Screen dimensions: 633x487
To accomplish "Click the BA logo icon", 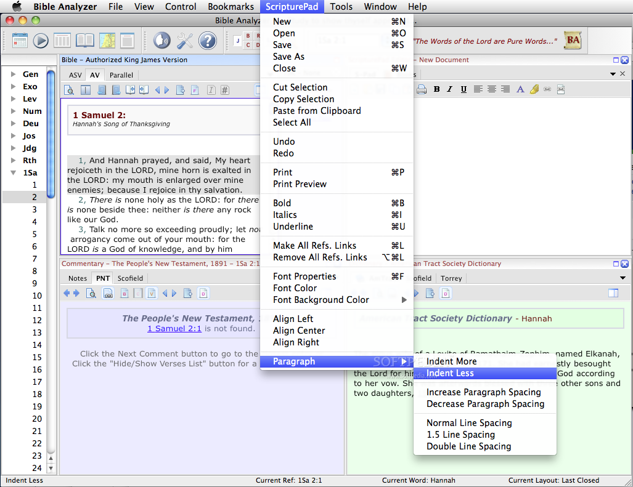I will coord(573,40).
